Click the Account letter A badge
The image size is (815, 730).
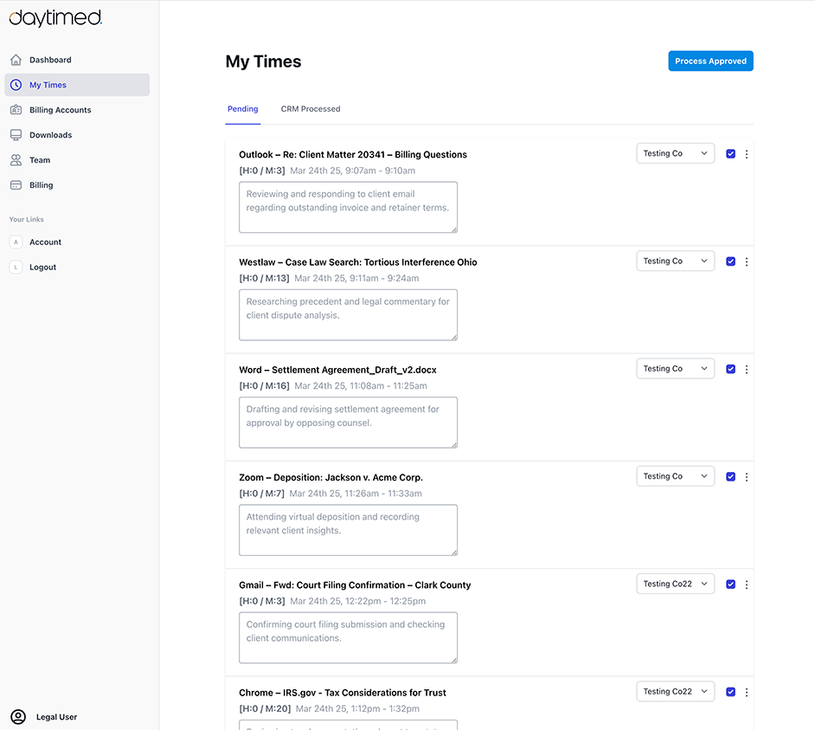point(16,242)
